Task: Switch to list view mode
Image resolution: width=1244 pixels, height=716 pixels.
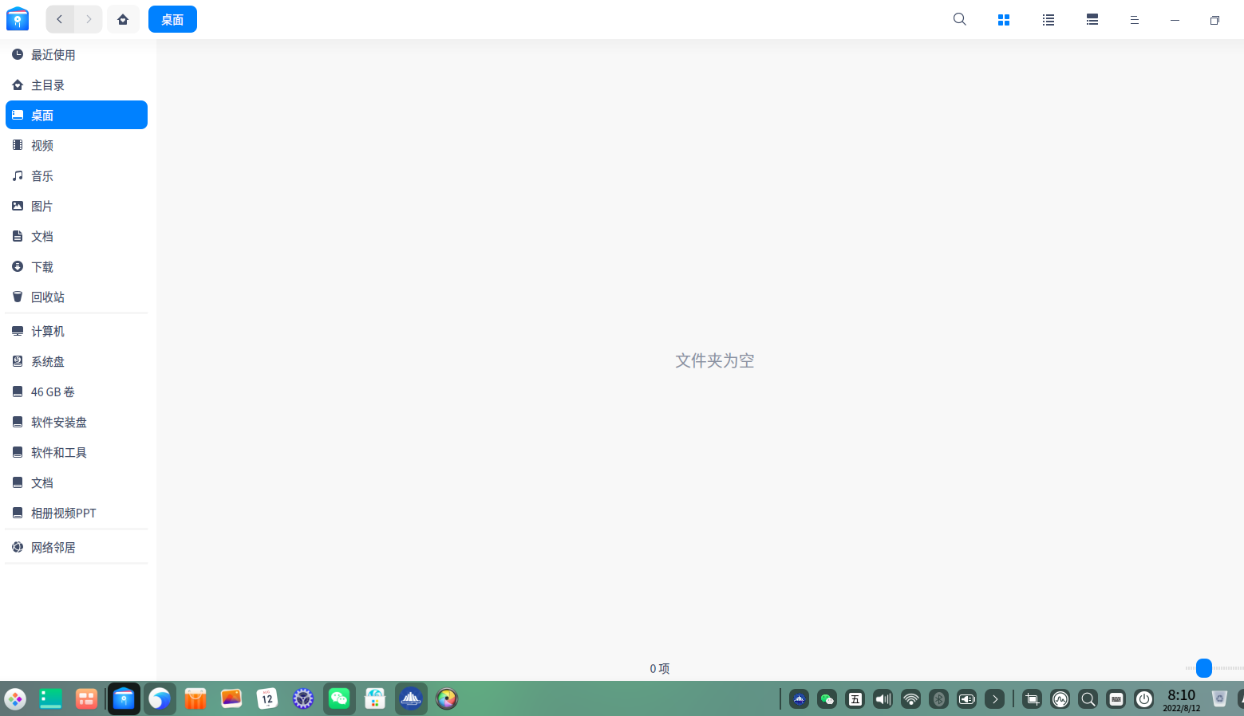Action: click(x=1048, y=19)
